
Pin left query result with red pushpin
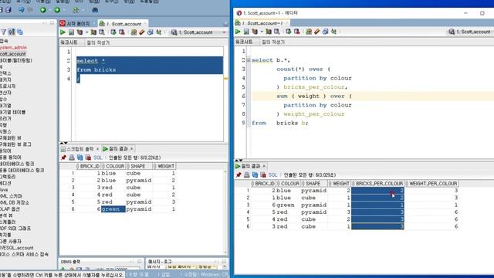click(63, 158)
